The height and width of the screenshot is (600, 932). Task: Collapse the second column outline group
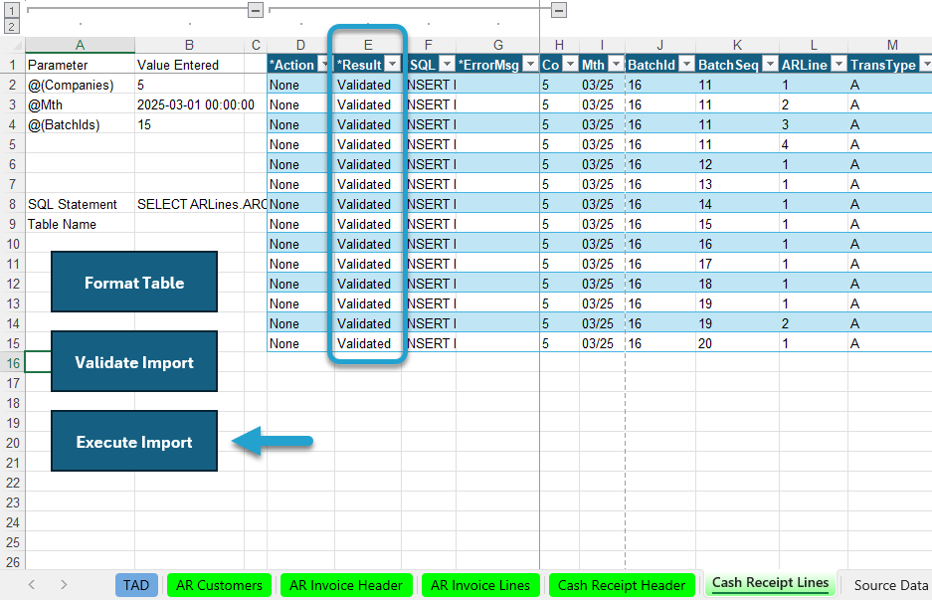pos(559,10)
